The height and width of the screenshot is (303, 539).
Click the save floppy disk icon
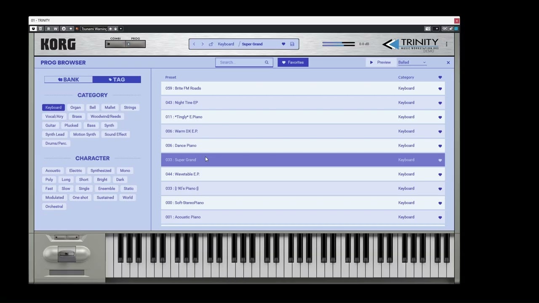coord(292,44)
